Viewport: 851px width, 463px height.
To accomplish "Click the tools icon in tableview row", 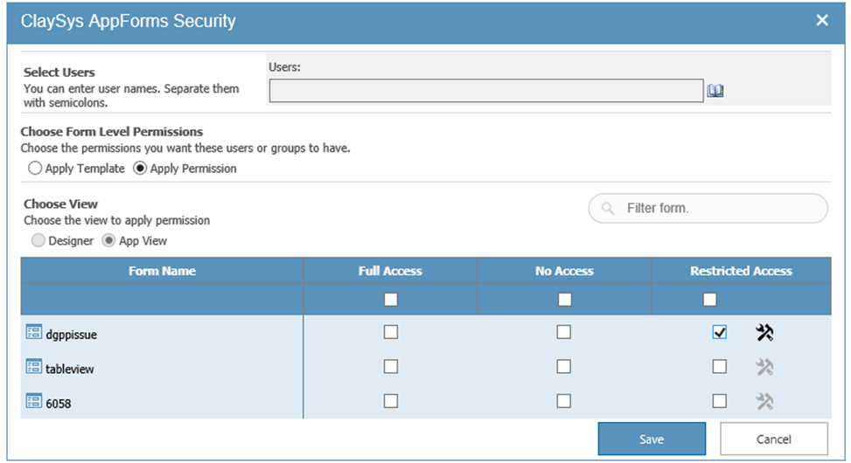I will click(x=764, y=367).
